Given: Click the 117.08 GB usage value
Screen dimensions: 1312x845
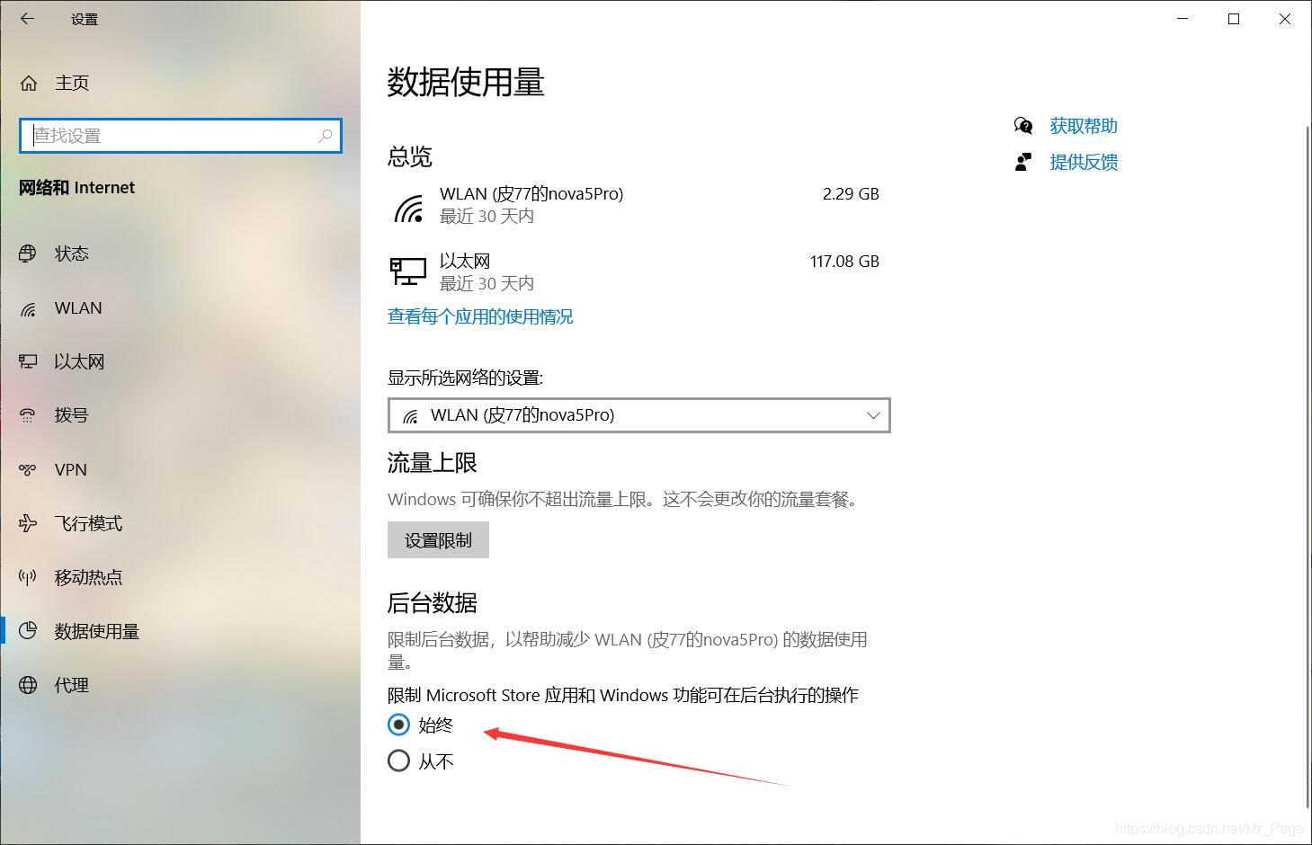Looking at the screenshot, I should coord(844,261).
